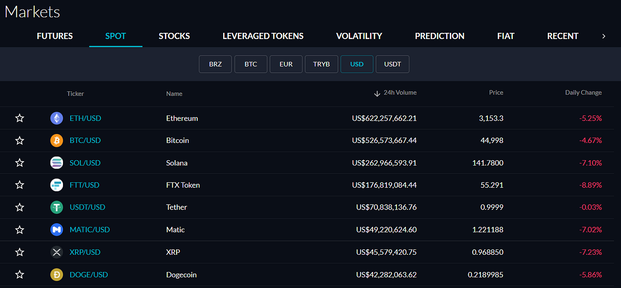Favorite XRP/USD with its star
This screenshot has width=621, height=288.
click(x=20, y=252)
